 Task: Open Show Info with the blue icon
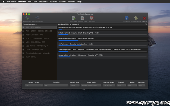[x=127, y=18]
